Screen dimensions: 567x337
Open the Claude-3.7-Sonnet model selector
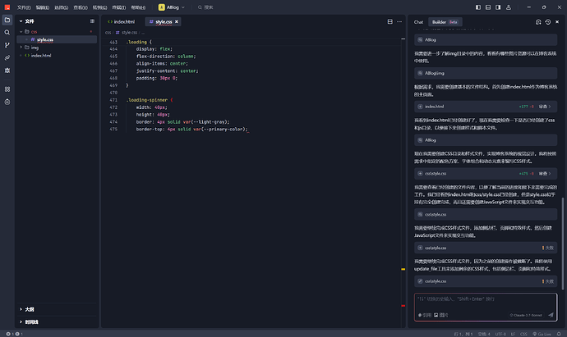(x=526, y=315)
